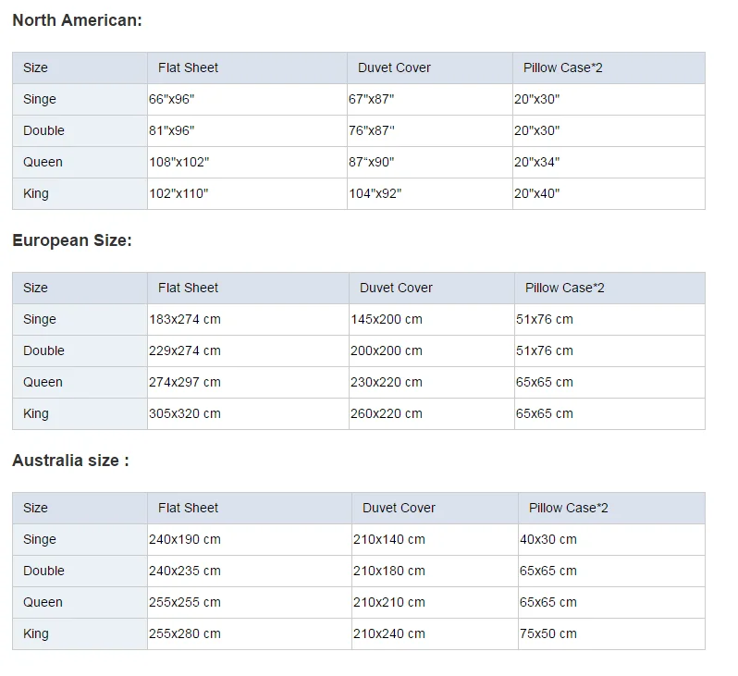Select the 40x30 cm pillow case cell
This screenshot has height=676, width=738.
[x=547, y=539]
